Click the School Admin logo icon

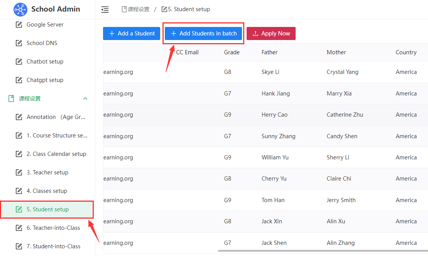(x=20, y=9)
